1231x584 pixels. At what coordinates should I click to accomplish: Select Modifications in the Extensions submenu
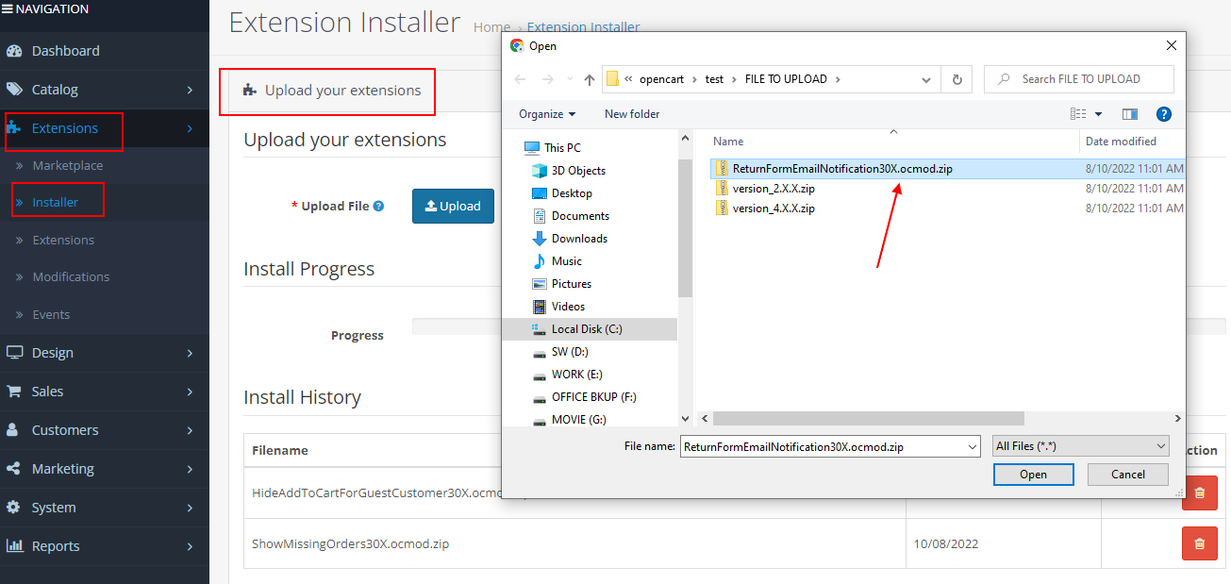point(71,277)
